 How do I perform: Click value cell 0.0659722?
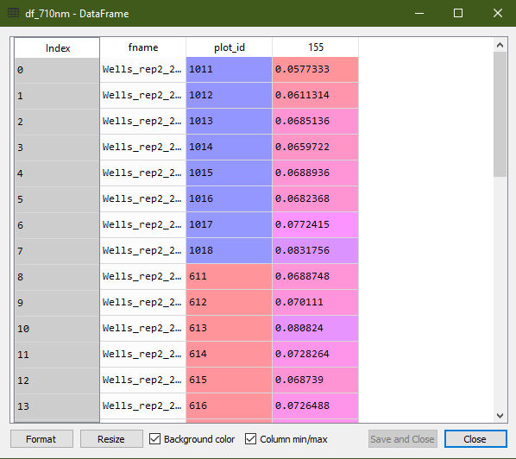(x=315, y=147)
